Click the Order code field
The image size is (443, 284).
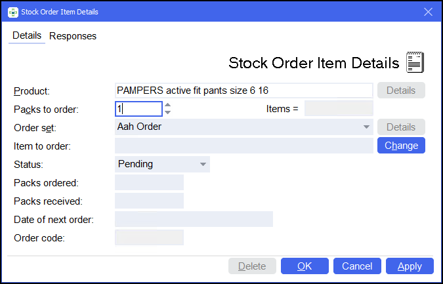(149, 237)
